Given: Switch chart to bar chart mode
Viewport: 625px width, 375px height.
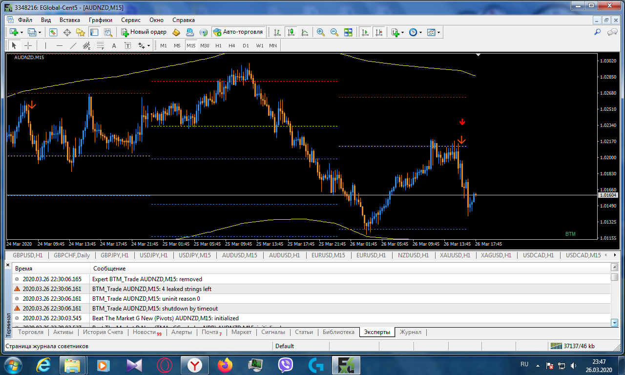Looking at the screenshot, I should point(277,32).
